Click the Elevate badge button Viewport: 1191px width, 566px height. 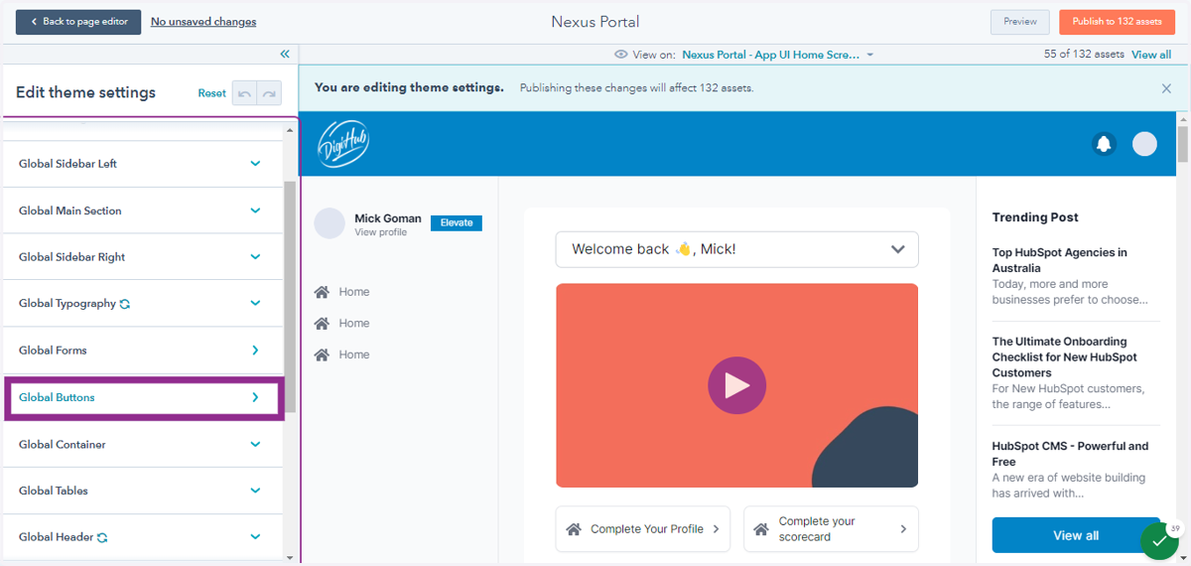point(457,223)
